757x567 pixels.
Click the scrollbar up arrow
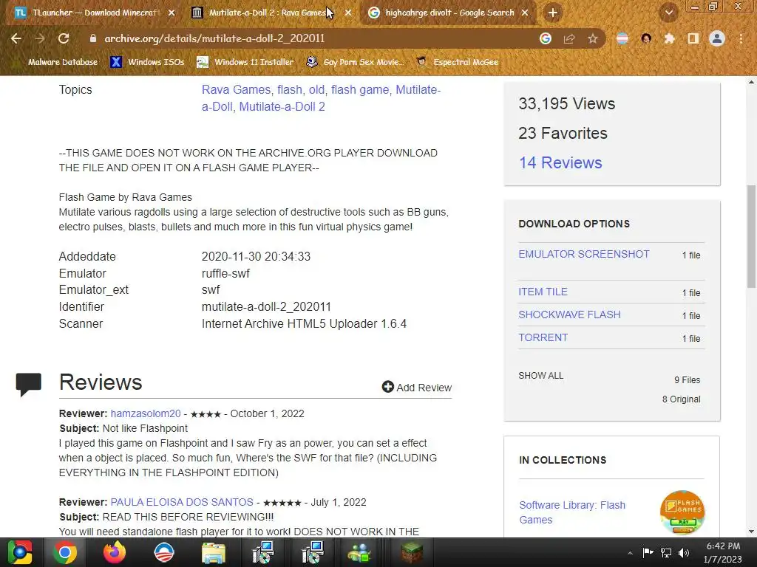(751, 82)
